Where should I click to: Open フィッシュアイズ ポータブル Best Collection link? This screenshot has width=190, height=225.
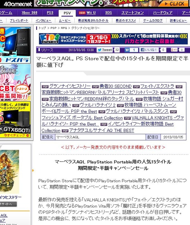click(x=82, y=118)
